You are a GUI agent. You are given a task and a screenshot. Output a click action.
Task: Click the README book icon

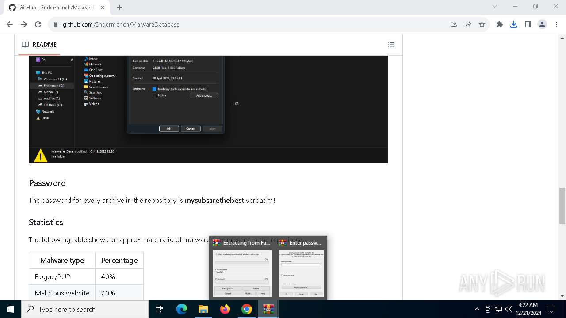[25, 45]
